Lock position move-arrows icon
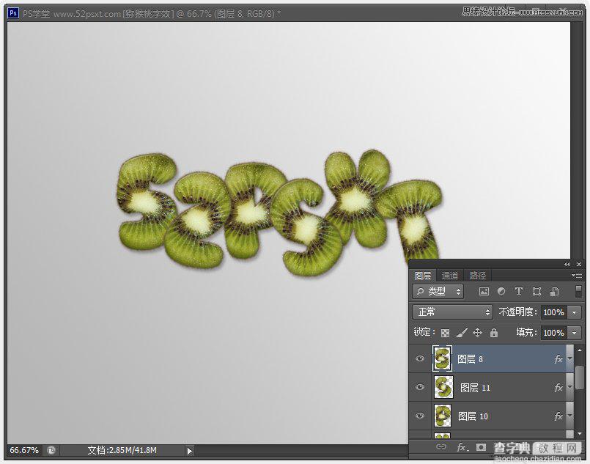The width and height of the screenshot is (590, 464). tap(477, 332)
